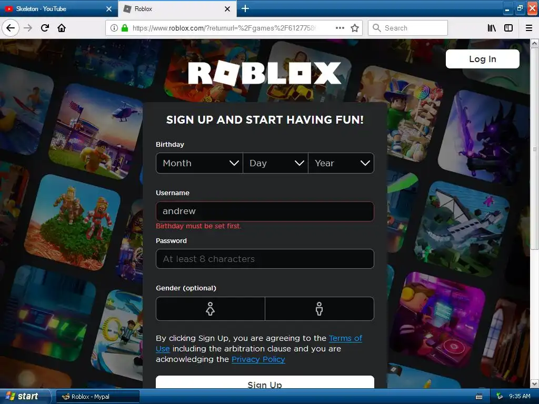Click scrollbar up arrow
Screen dimensions: 539x404
[534, 43]
